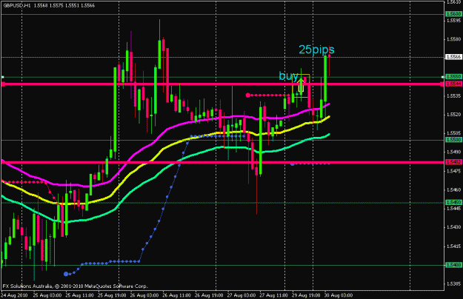
Task: Click the 1.5475 value on price axis
Action: click(x=453, y=171)
